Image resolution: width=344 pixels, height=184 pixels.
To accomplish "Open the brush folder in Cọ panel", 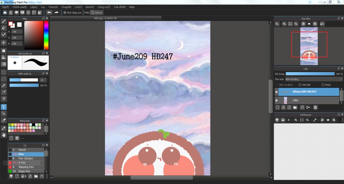I will (x=36, y=176).
